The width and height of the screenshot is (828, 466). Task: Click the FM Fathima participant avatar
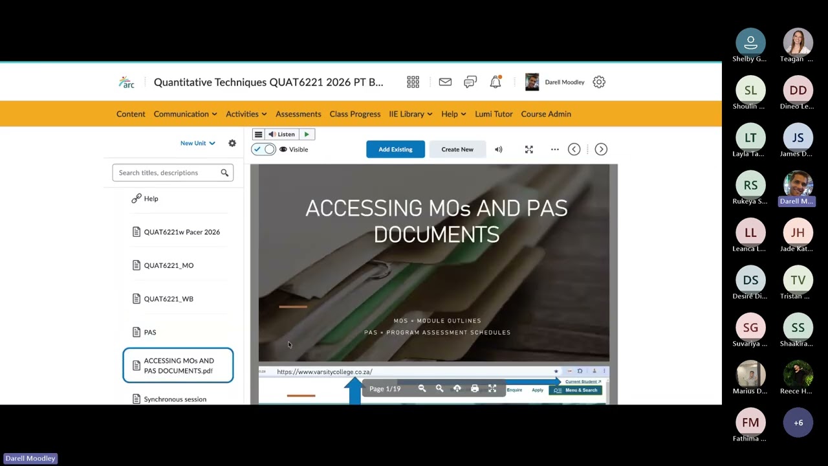[x=750, y=423]
